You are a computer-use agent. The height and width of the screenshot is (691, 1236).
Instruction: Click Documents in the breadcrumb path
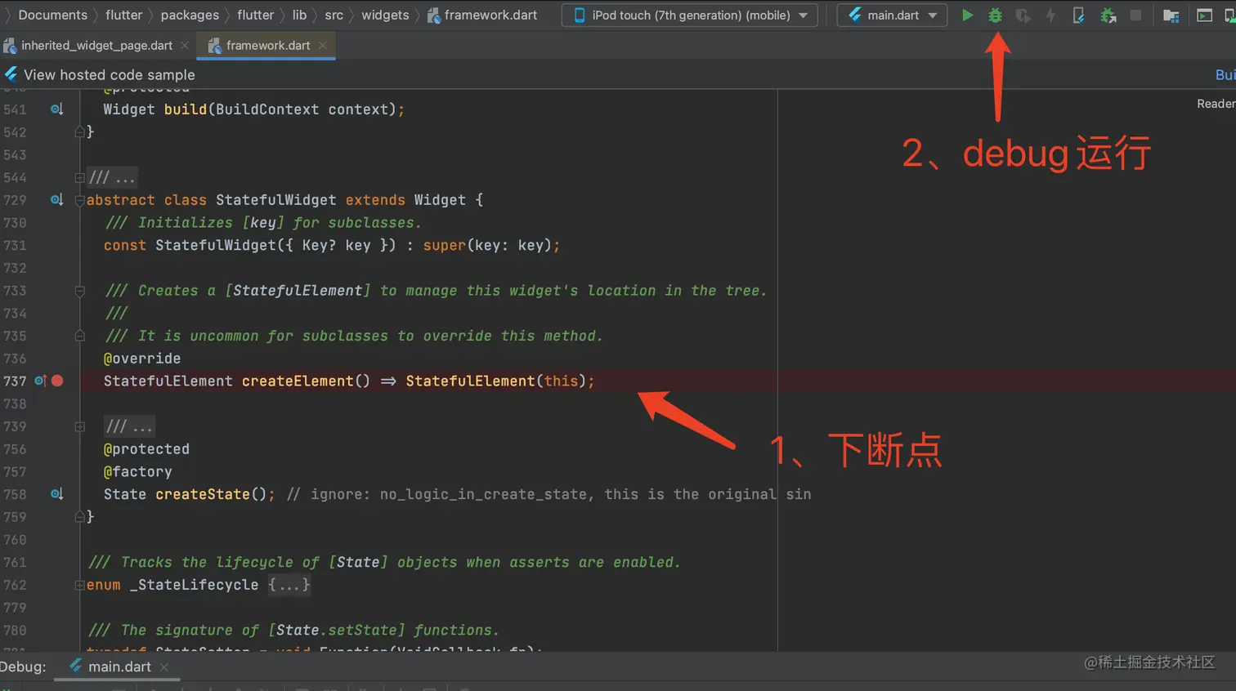[x=52, y=15]
